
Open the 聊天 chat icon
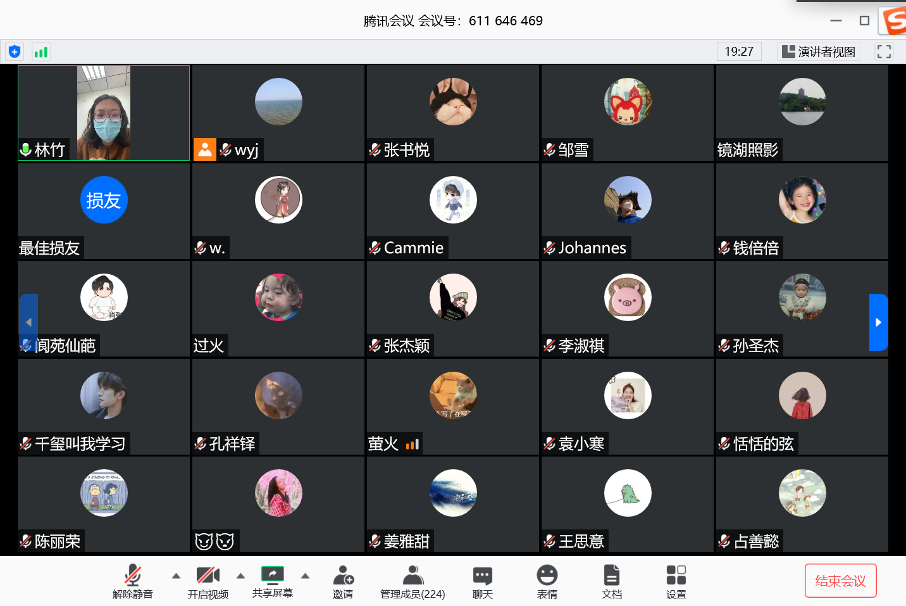pos(482,582)
